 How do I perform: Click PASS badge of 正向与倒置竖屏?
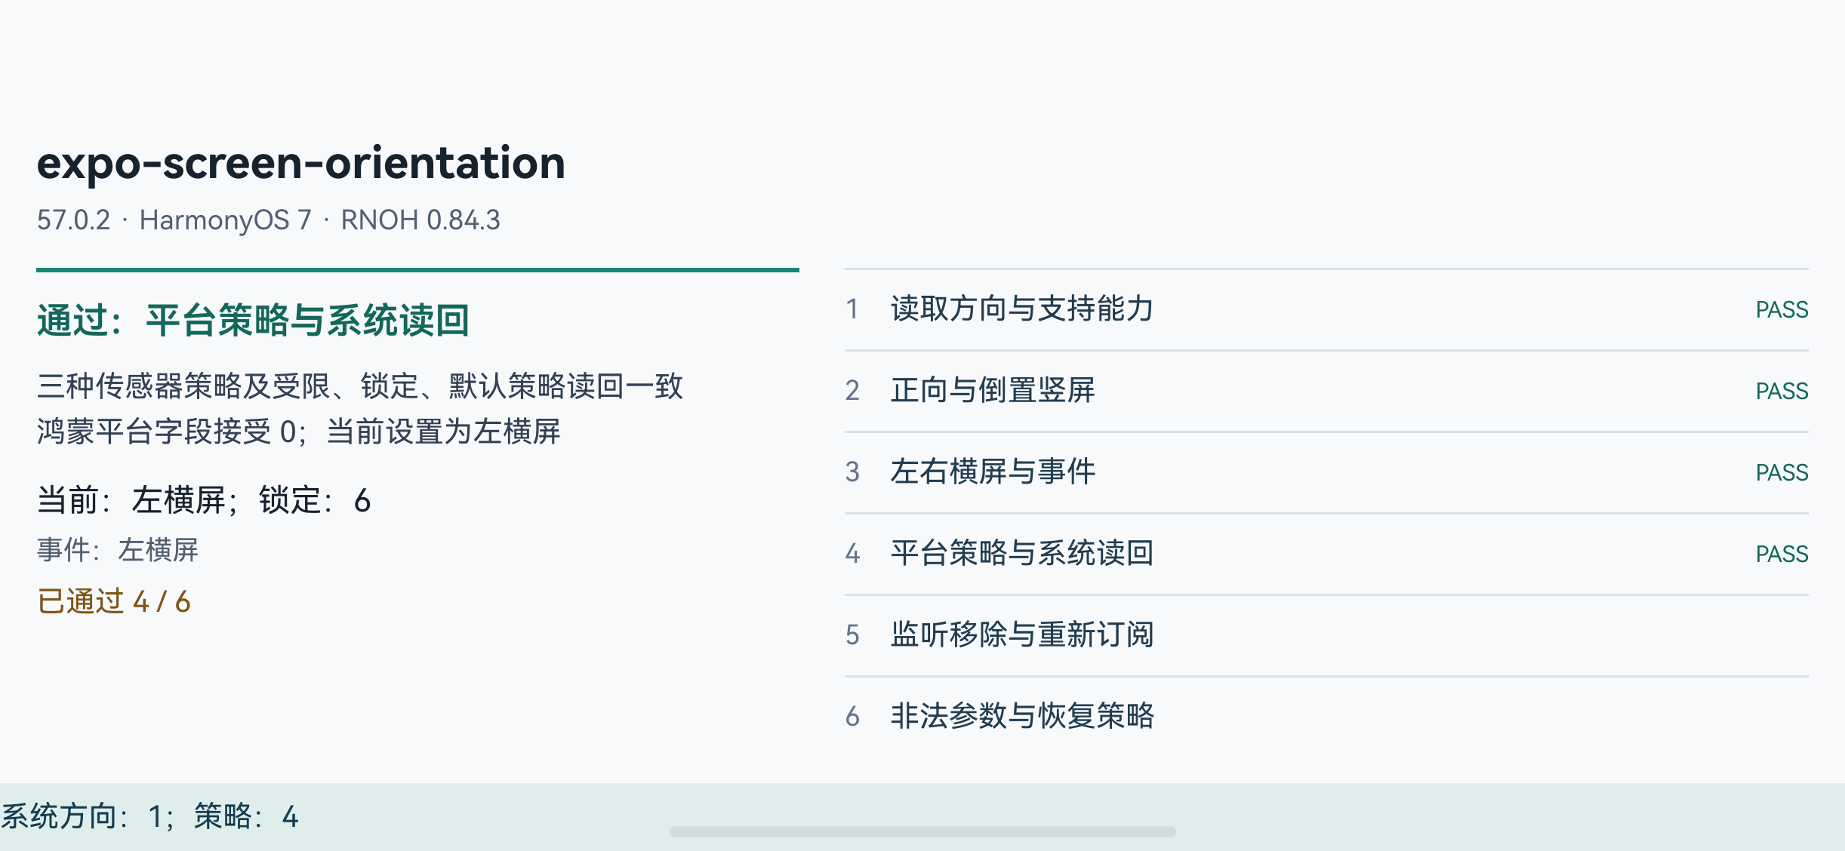pyautogui.click(x=1782, y=392)
